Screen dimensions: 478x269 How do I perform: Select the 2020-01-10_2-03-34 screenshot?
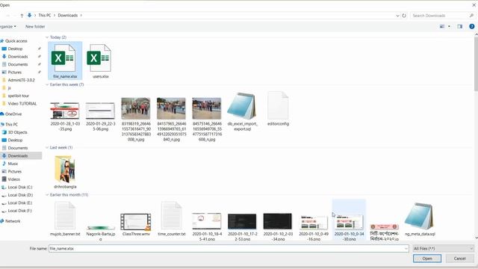pyautogui.click(x=277, y=226)
